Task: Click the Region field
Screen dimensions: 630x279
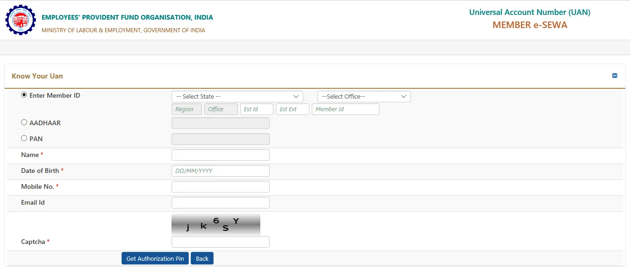Action: [x=186, y=109]
